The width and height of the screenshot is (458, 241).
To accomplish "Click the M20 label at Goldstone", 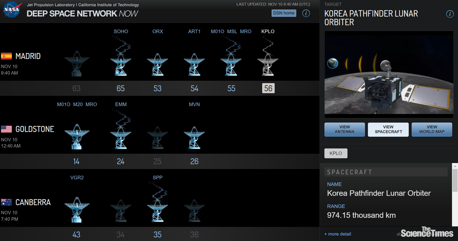I will 78,104.
